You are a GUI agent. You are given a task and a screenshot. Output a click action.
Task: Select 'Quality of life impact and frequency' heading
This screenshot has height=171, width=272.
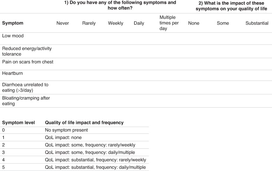click(x=84, y=123)
